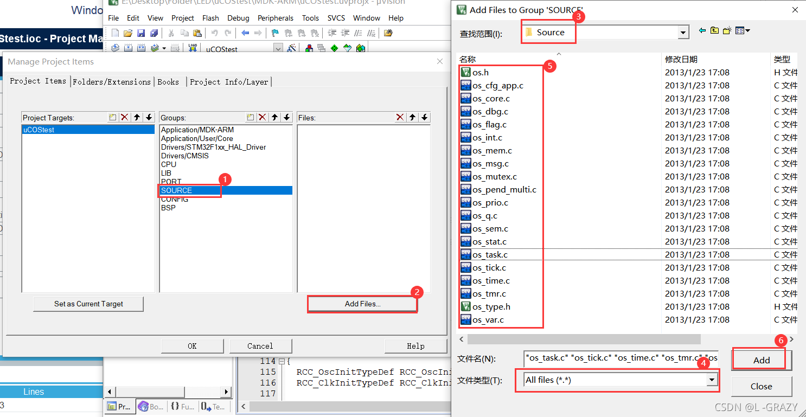Select the Drivers/CMSIS group
806x417 pixels.
point(185,156)
